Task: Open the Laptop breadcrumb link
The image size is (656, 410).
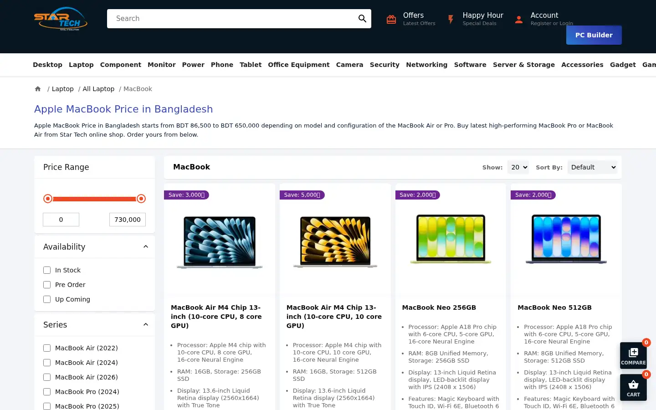Action: 62,89
